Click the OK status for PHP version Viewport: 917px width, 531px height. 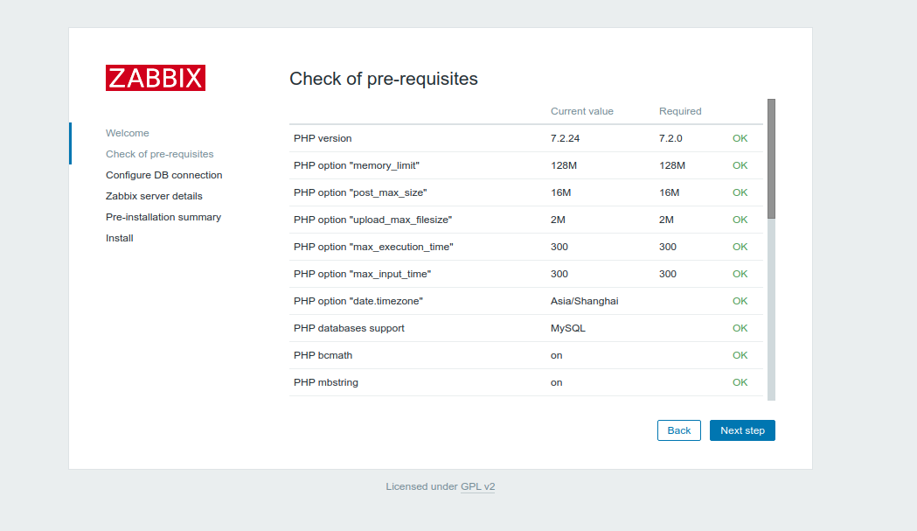click(x=740, y=138)
